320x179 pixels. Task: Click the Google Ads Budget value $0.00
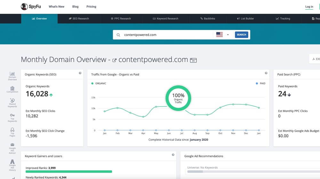(x=283, y=136)
